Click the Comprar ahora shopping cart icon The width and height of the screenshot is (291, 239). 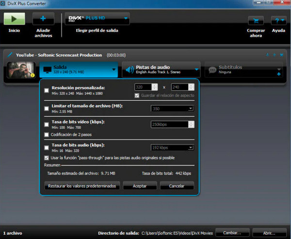click(x=256, y=20)
